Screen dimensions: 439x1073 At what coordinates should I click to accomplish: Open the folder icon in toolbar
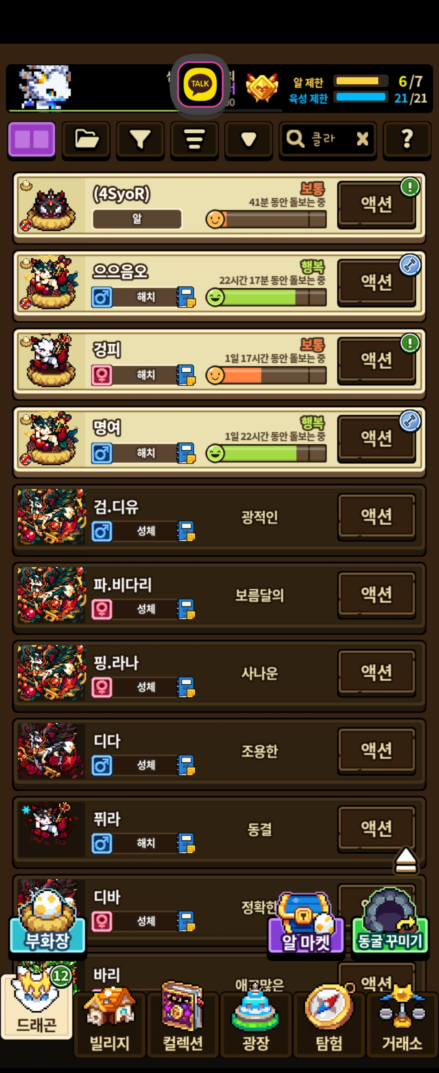click(x=86, y=139)
